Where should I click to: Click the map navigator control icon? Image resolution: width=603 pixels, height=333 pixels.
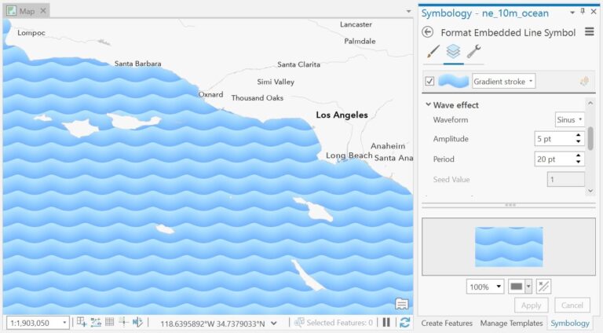coord(401,304)
